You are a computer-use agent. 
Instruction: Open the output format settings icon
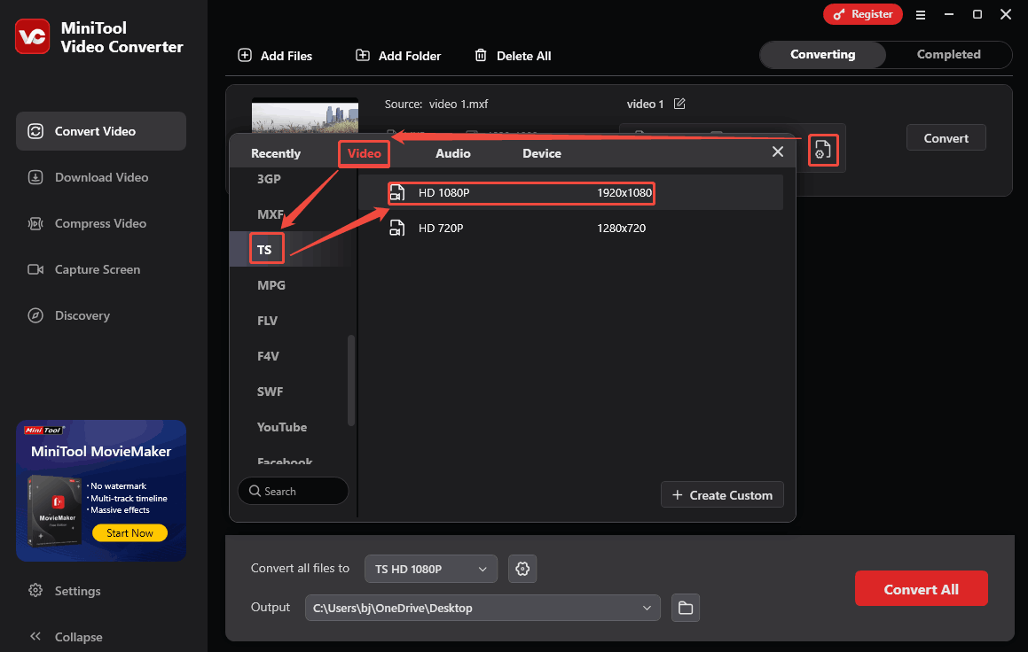pos(823,150)
